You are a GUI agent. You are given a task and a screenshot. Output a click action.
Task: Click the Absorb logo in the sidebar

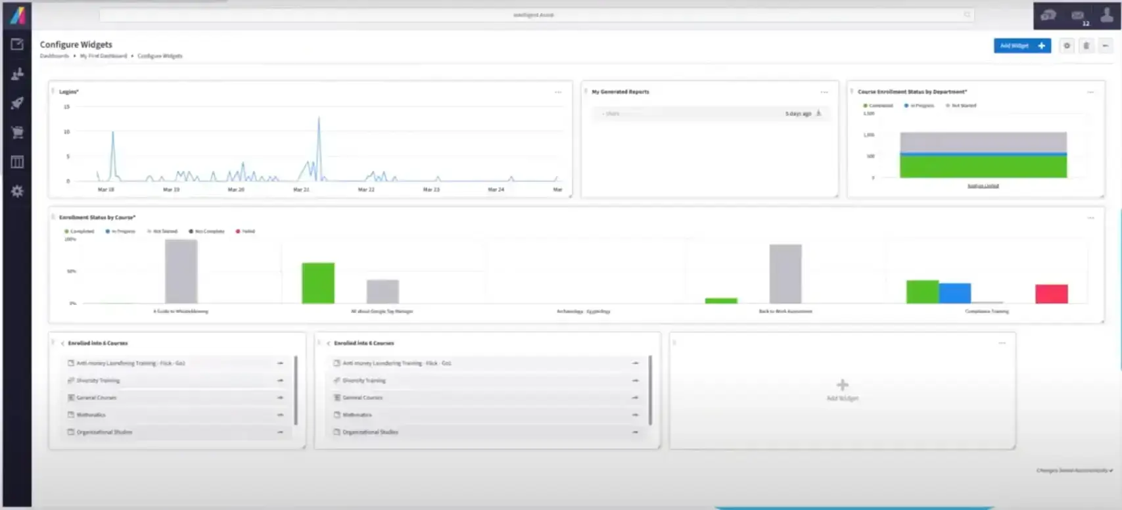[x=18, y=15]
